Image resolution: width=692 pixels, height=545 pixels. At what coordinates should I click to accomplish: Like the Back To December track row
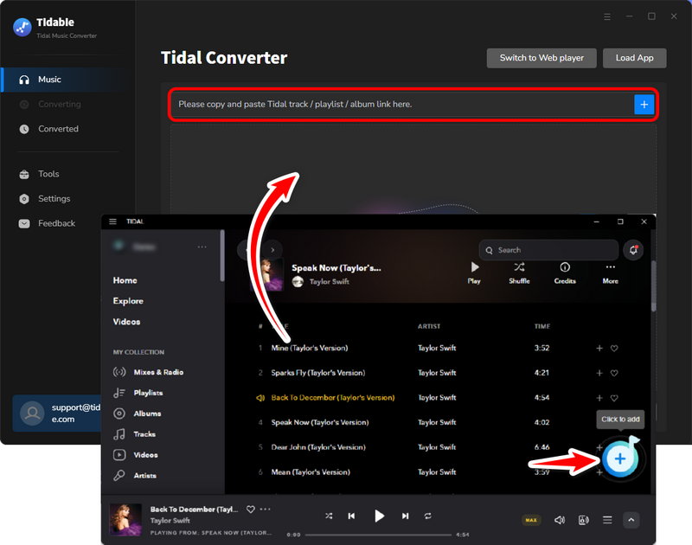tap(614, 398)
